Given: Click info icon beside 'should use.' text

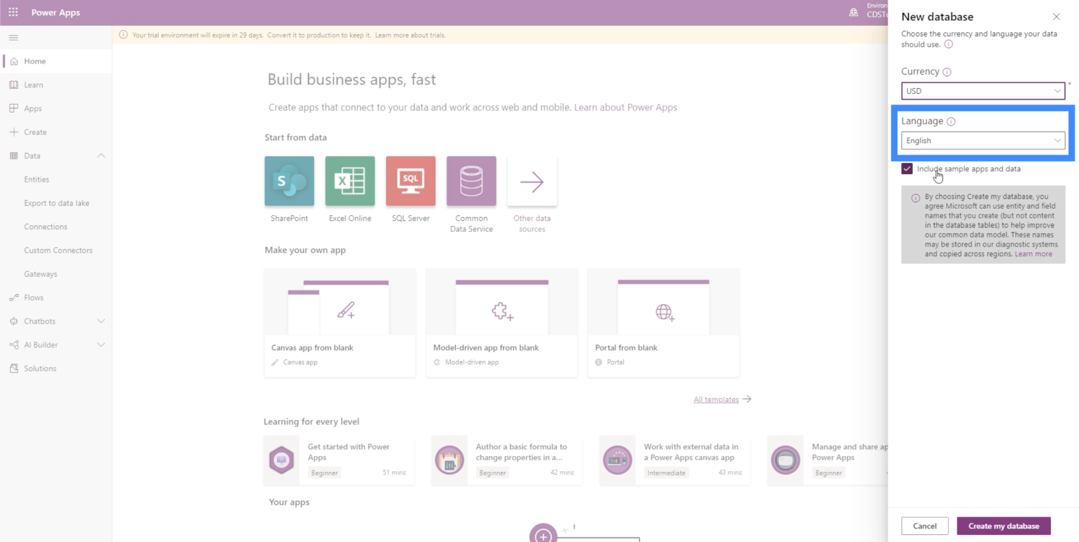Looking at the screenshot, I should coord(949,44).
